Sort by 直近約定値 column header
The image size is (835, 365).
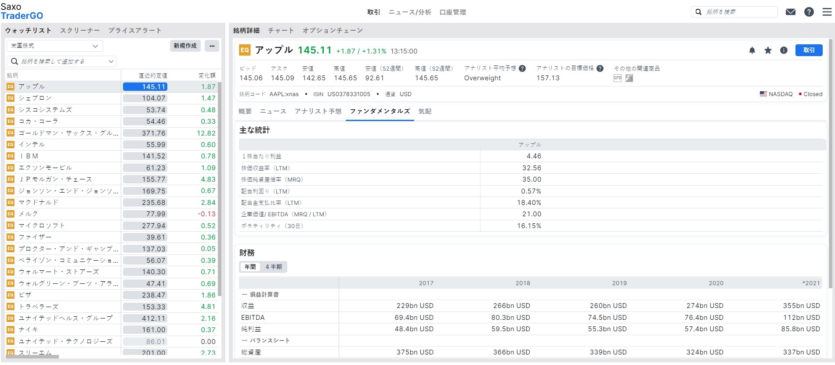153,75
